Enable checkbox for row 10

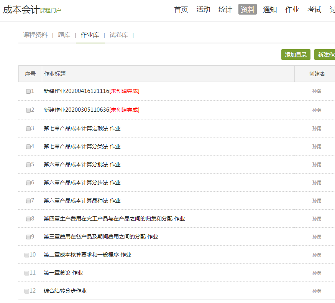point(27,255)
